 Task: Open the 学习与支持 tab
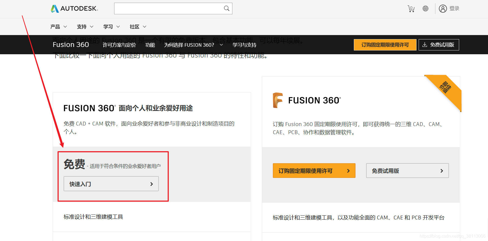pos(244,45)
